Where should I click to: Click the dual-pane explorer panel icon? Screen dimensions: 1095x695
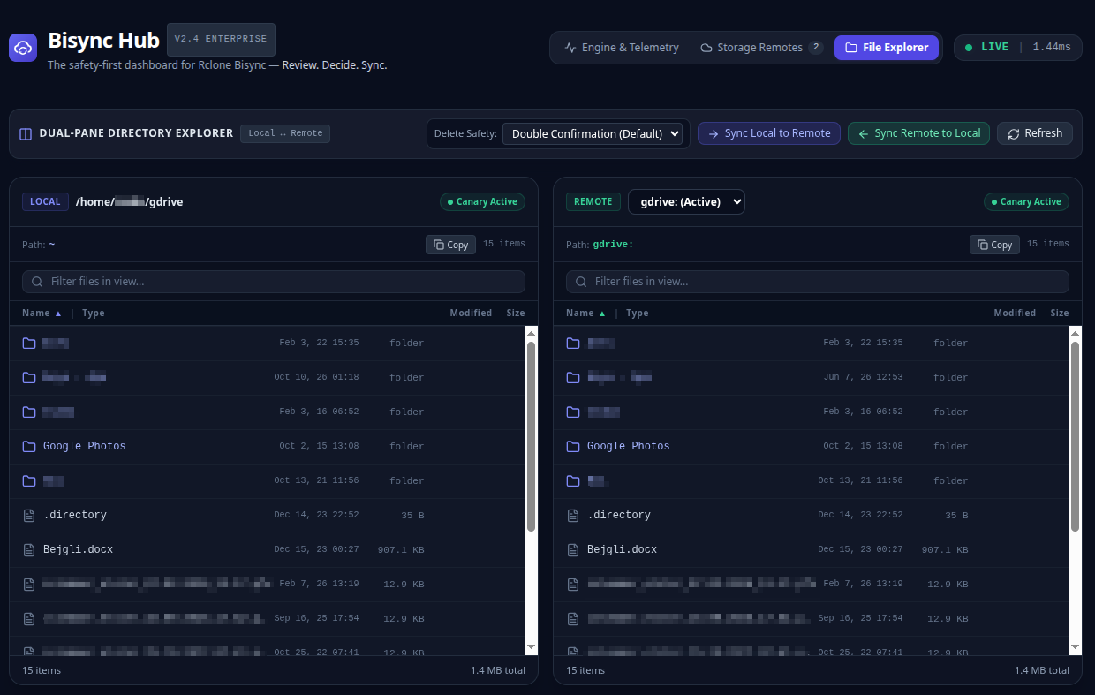click(26, 133)
